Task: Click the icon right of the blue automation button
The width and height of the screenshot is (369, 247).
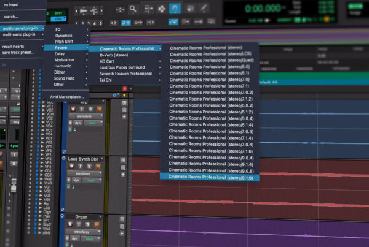Action: click(x=186, y=21)
